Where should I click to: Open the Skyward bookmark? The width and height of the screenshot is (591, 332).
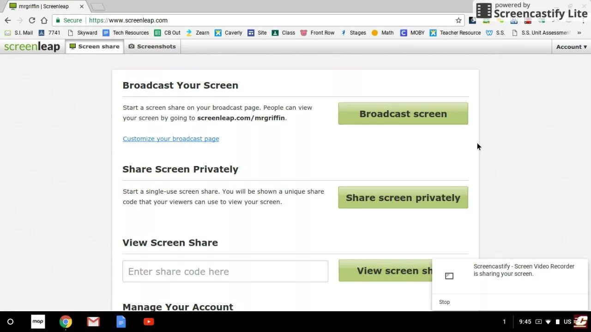click(82, 33)
